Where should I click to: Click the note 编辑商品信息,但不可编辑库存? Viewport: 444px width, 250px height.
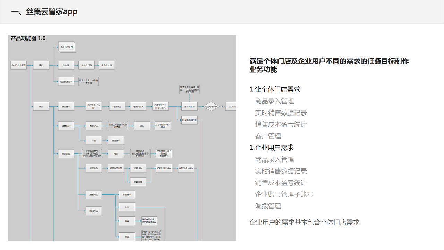click(x=149, y=220)
